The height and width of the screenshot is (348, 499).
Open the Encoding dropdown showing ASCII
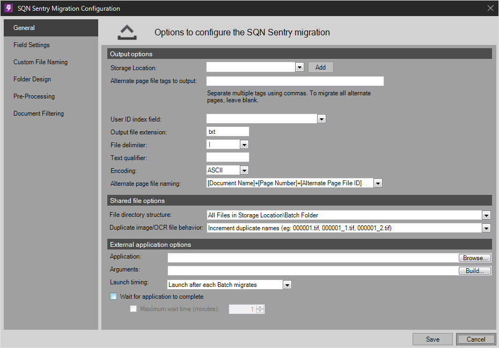244,170
